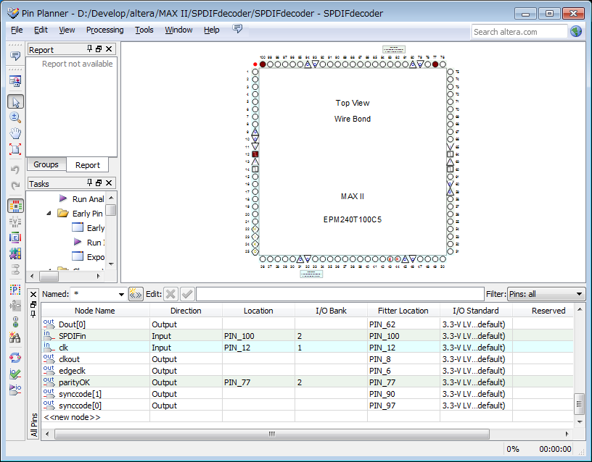This screenshot has width=592, height=462.
Task: Click the binoculars find icon
Action: tap(15, 337)
